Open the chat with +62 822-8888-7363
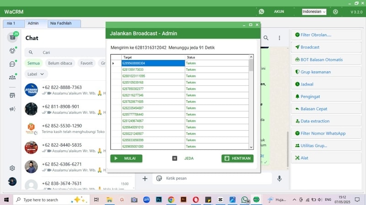 65,90
